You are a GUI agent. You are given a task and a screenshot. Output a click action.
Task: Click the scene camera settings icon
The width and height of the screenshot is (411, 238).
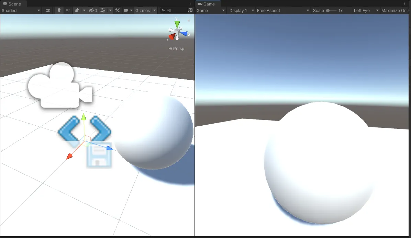click(x=126, y=10)
